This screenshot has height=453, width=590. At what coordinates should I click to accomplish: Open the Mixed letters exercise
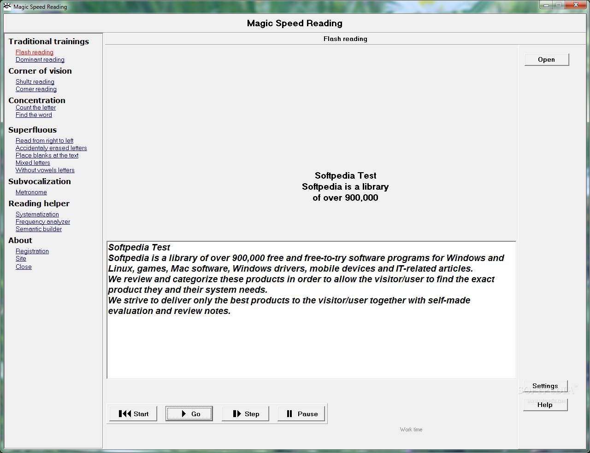[33, 163]
